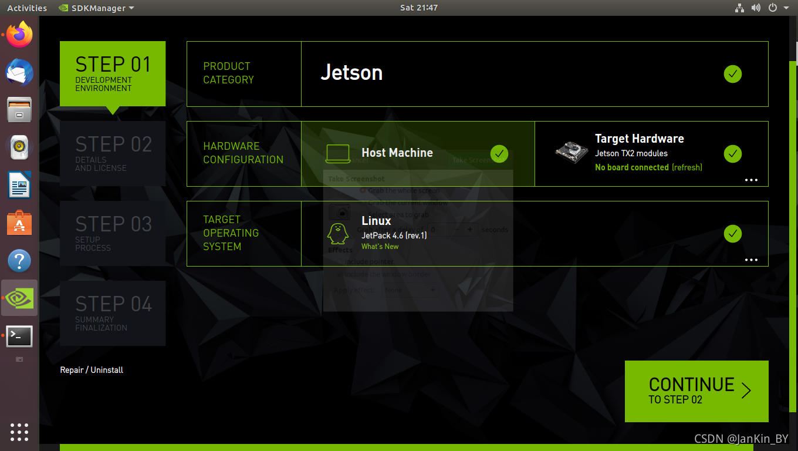
Task: Open Firefox from the dock
Action: tap(19, 35)
